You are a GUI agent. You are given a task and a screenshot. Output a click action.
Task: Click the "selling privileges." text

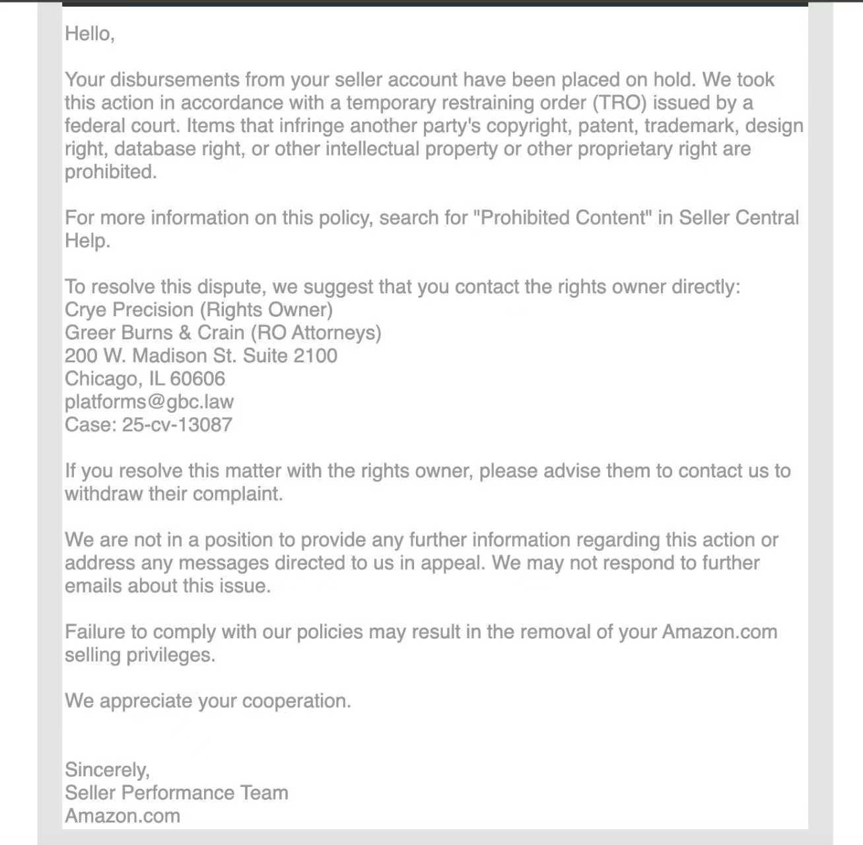[140, 655]
